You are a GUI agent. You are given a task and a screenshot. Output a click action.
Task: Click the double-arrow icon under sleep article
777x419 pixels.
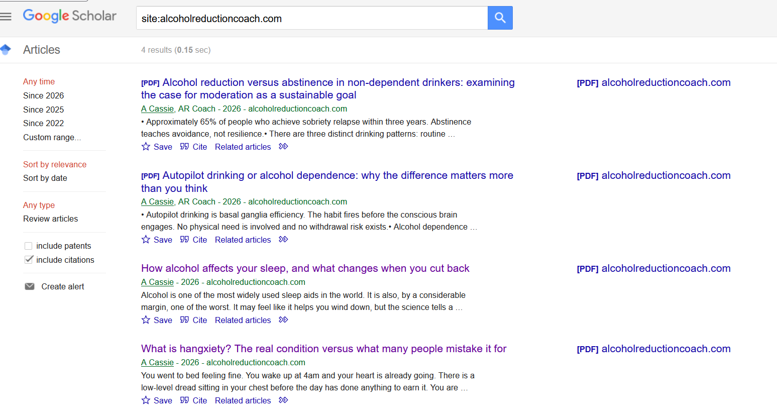(x=283, y=320)
